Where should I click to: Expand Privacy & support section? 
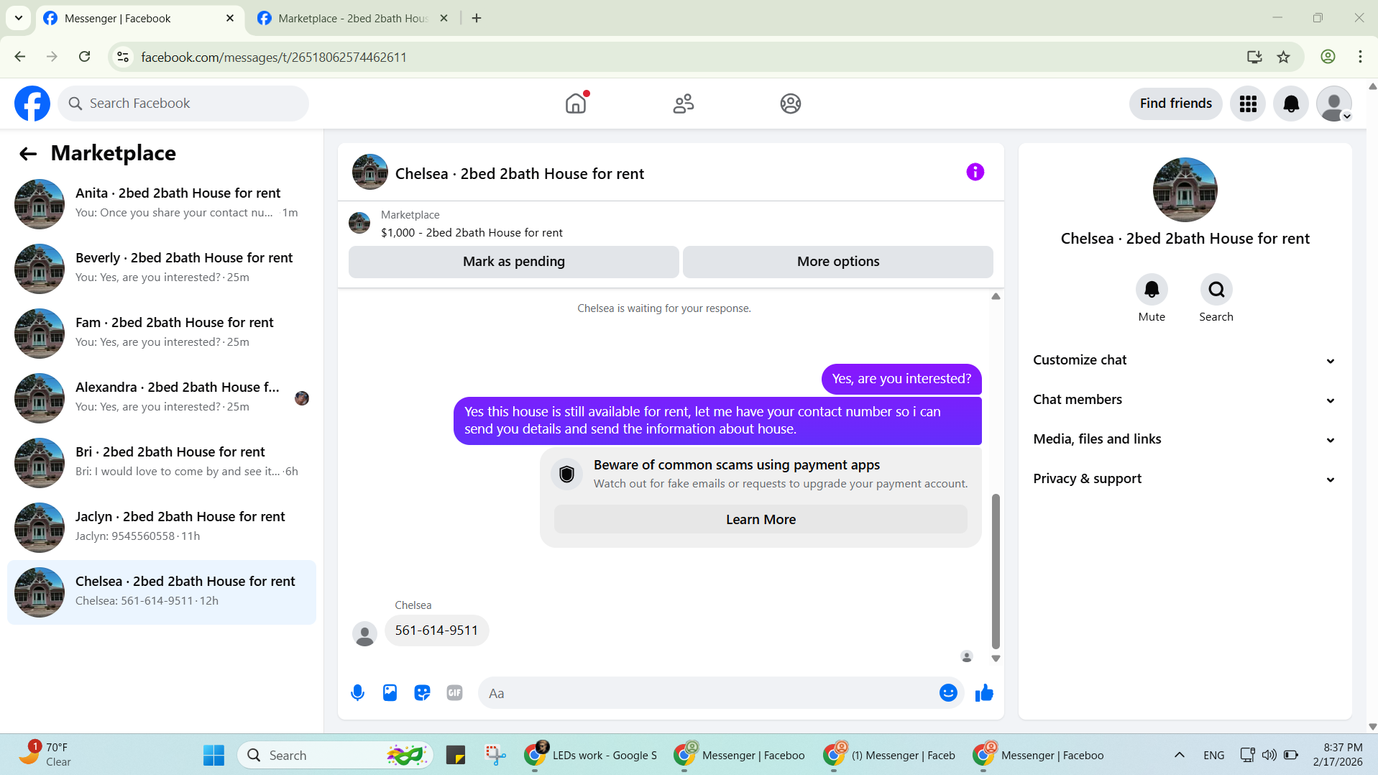[1185, 479]
